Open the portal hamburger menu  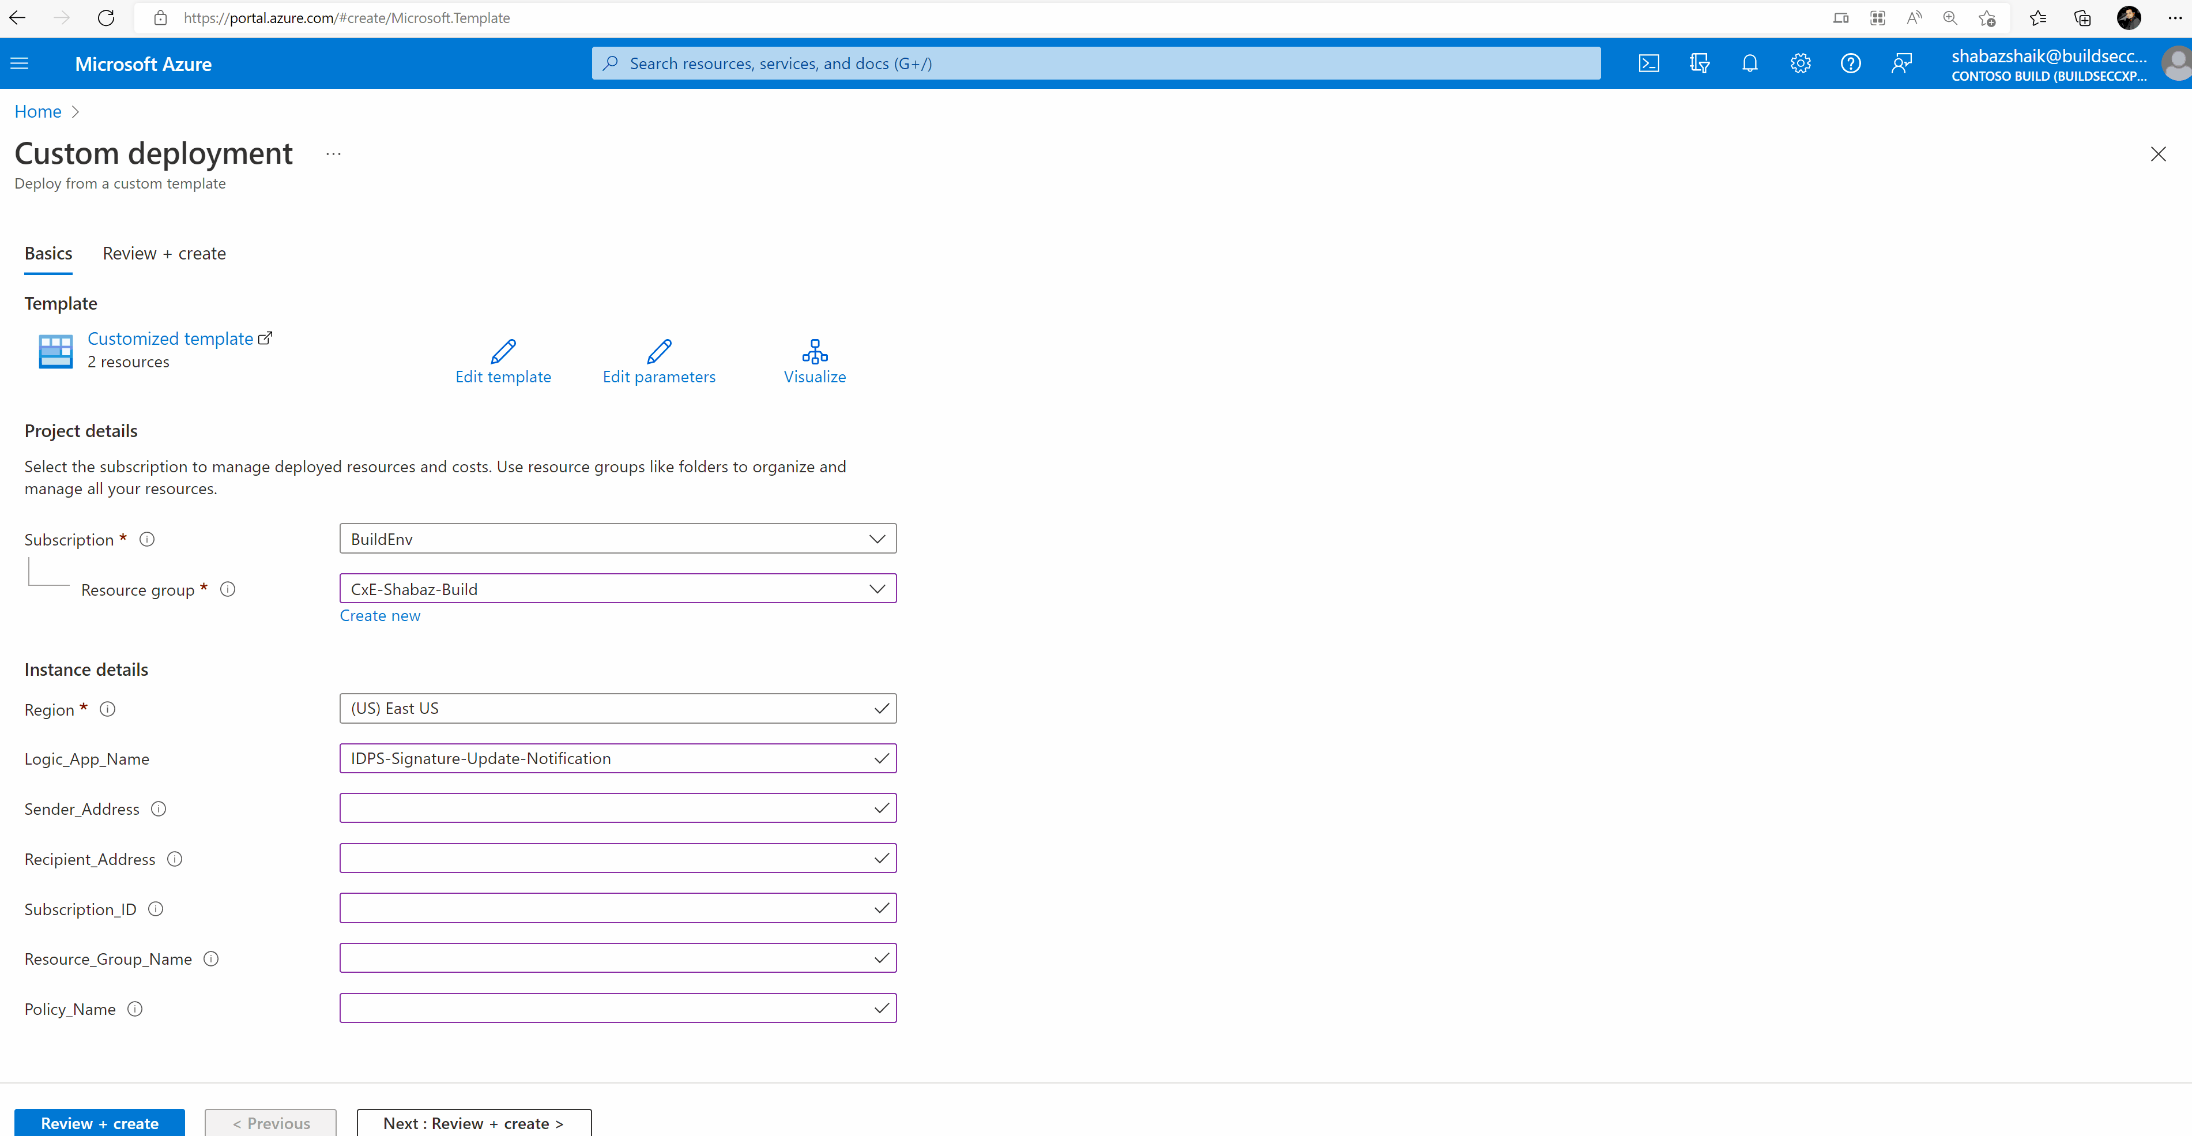pyautogui.click(x=20, y=64)
